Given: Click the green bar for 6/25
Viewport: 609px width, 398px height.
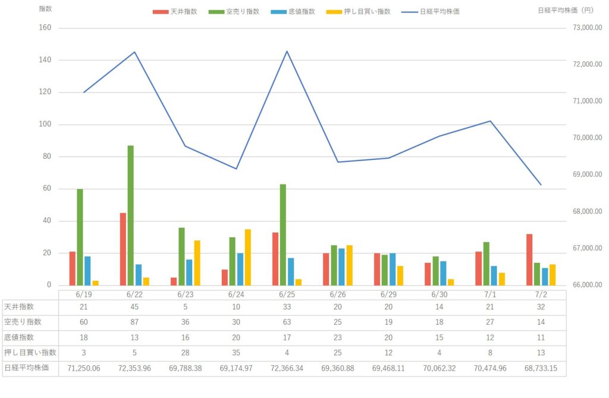Looking at the screenshot, I should point(282,235).
